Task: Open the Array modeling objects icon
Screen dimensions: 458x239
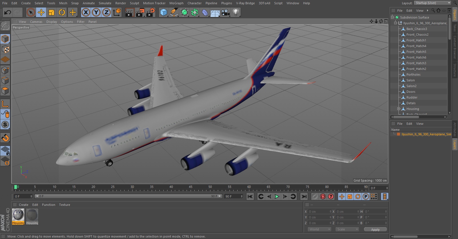Action: pos(195,12)
